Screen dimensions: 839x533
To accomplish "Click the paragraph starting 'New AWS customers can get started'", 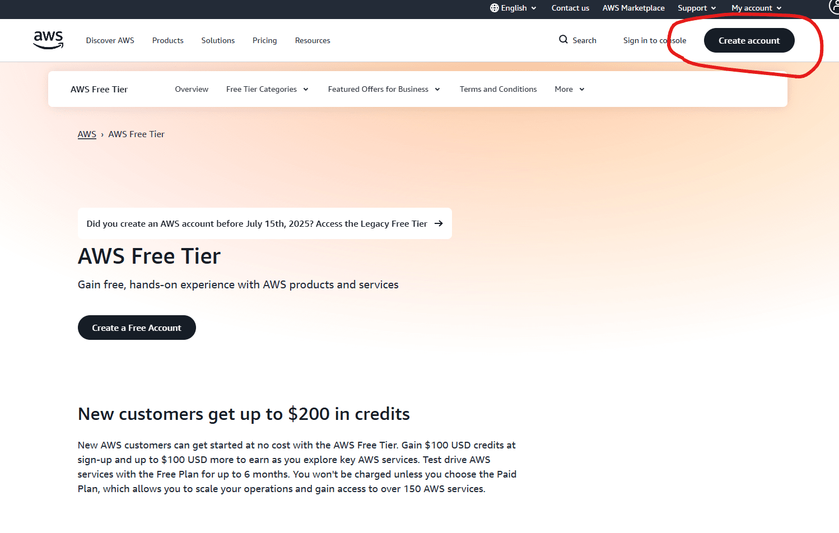I will (x=297, y=467).
